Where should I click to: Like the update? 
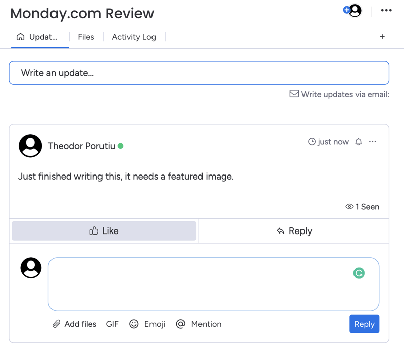(104, 231)
